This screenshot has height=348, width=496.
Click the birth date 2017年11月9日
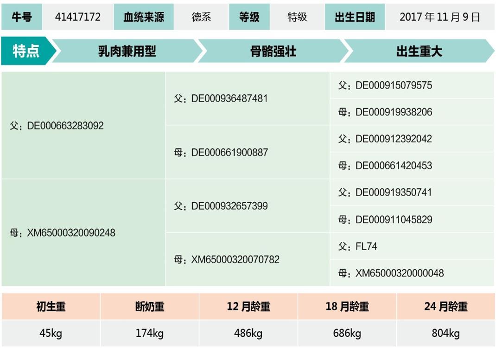coord(439,17)
